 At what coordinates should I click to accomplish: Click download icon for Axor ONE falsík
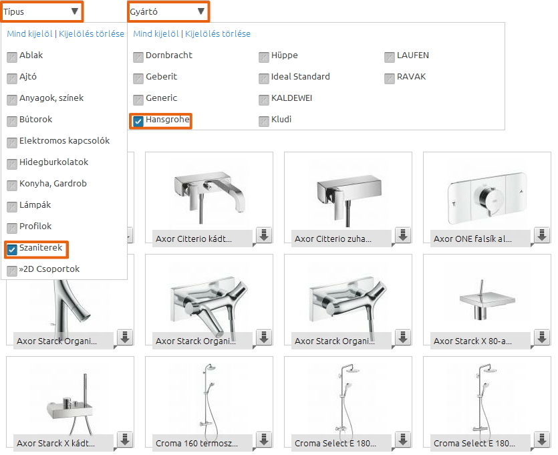542,235
